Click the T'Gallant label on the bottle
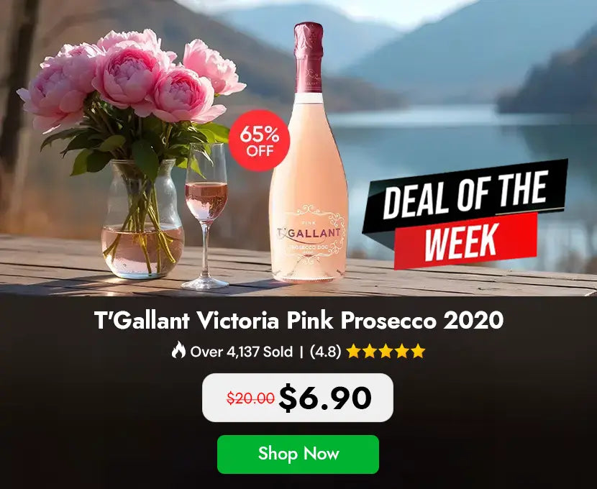This screenshot has width=597, height=489. (x=309, y=233)
